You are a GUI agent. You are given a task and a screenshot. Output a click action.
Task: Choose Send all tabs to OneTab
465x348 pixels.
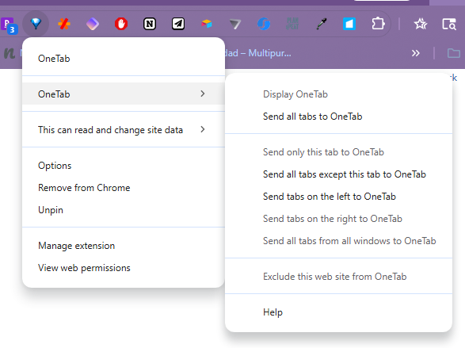[x=339, y=117]
